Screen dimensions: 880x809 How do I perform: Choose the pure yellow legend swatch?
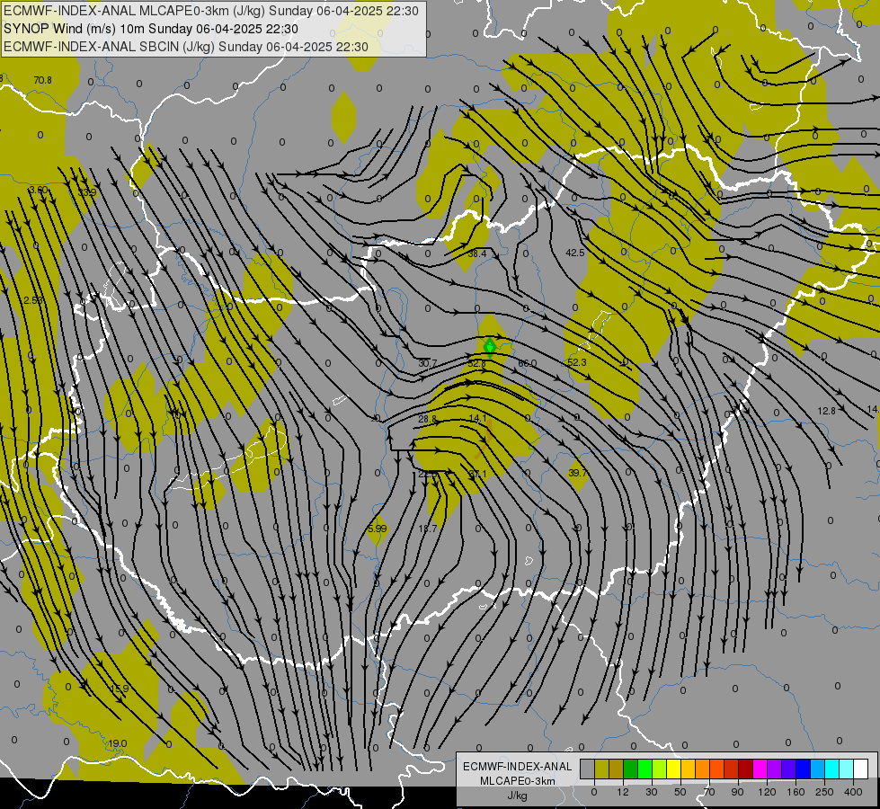673,769
